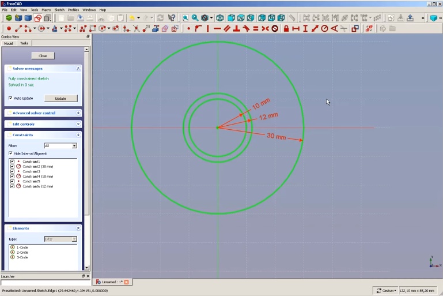The height and width of the screenshot is (296, 443).
Task: Uncheck the Constraint3 checkbox
Action: click(12, 171)
